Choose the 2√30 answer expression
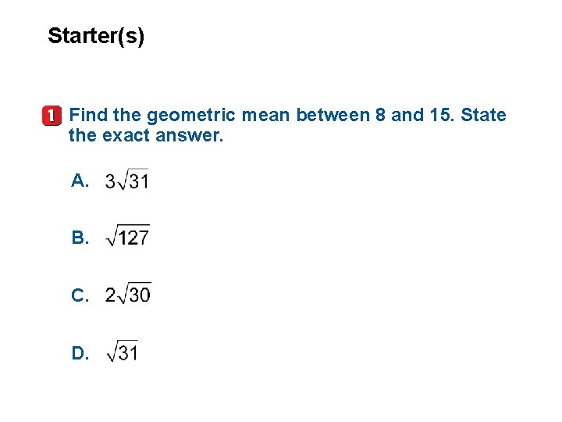The image size is (562, 422). click(127, 294)
